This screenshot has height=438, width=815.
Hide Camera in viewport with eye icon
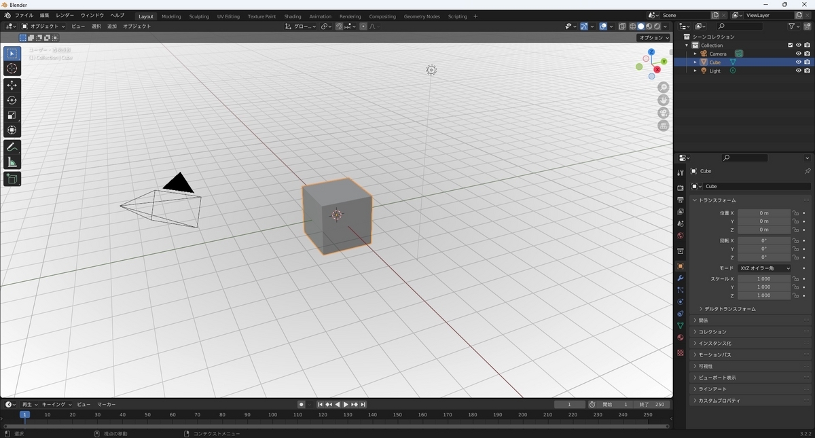(798, 54)
